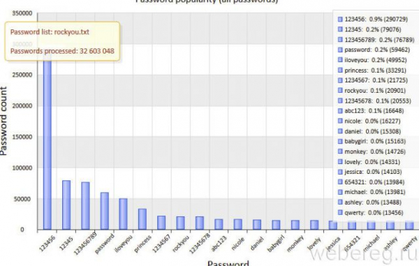Click the 100000 y-axis label
The image size is (419, 266).
click(x=22, y=168)
